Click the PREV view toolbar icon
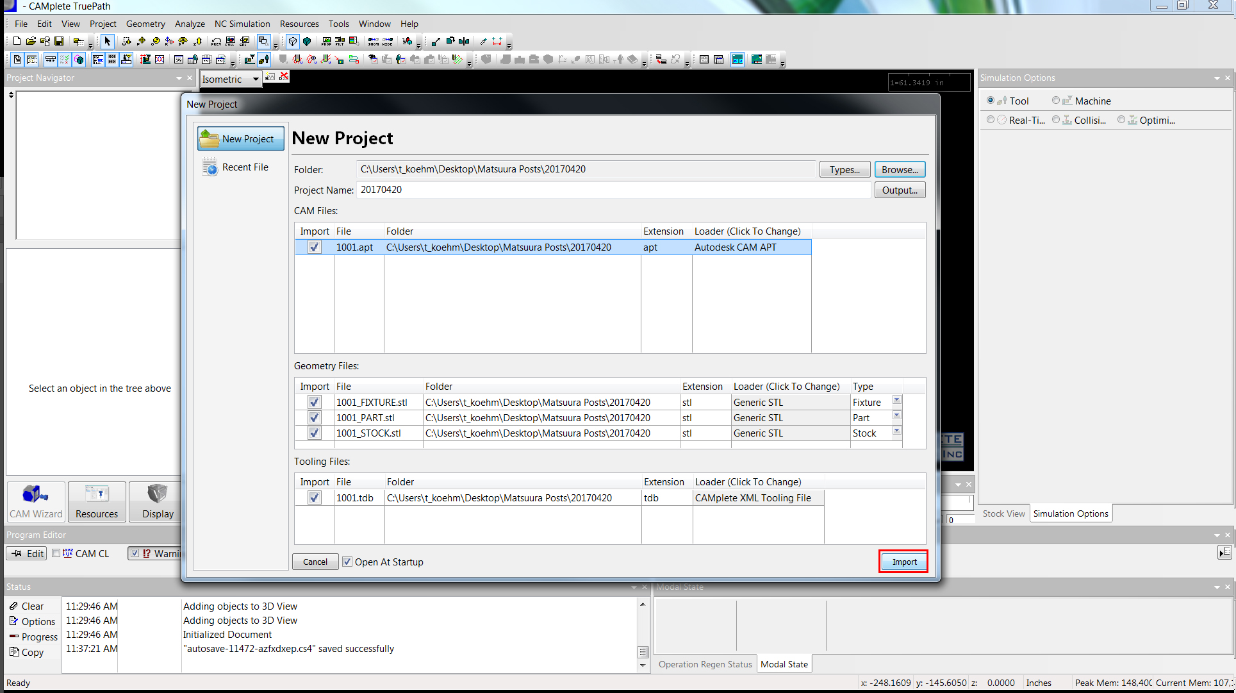This screenshot has width=1236, height=693. point(216,42)
